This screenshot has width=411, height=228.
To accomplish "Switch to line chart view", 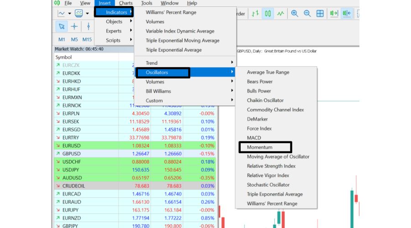I will click(x=280, y=14).
